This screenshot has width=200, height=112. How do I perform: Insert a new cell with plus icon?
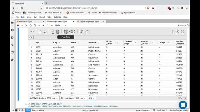coord(22,26)
